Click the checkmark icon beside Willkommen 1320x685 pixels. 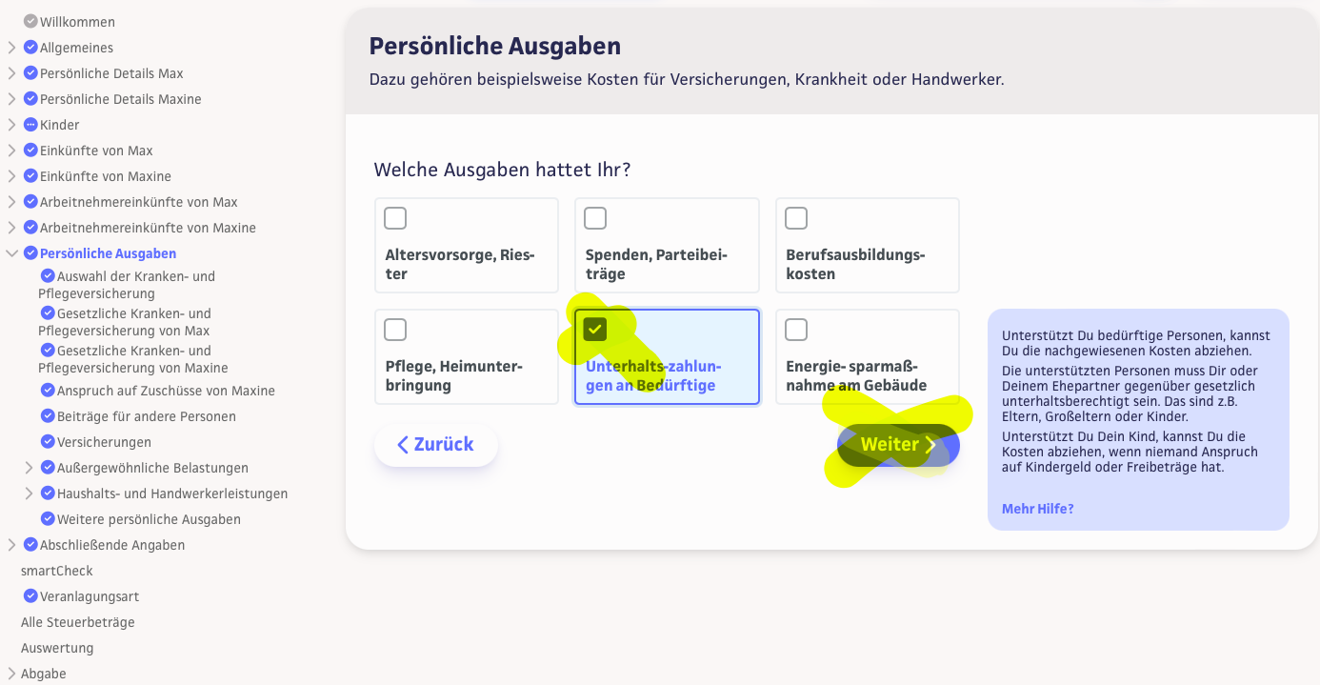click(30, 21)
